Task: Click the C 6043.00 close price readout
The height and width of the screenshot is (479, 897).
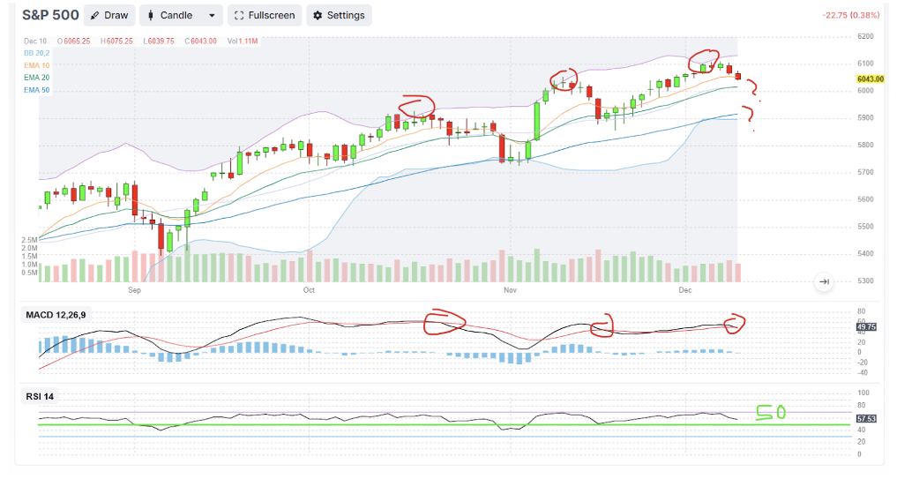Action: point(201,41)
